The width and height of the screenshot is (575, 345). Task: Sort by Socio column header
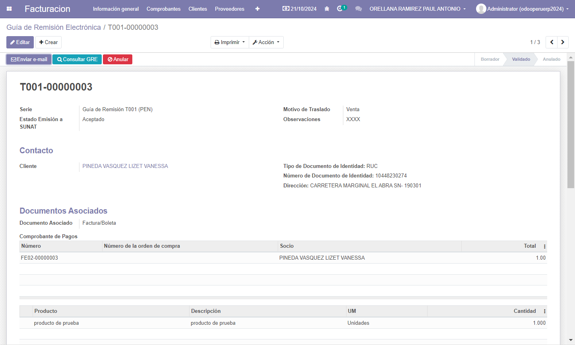pyautogui.click(x=370, y=246)
